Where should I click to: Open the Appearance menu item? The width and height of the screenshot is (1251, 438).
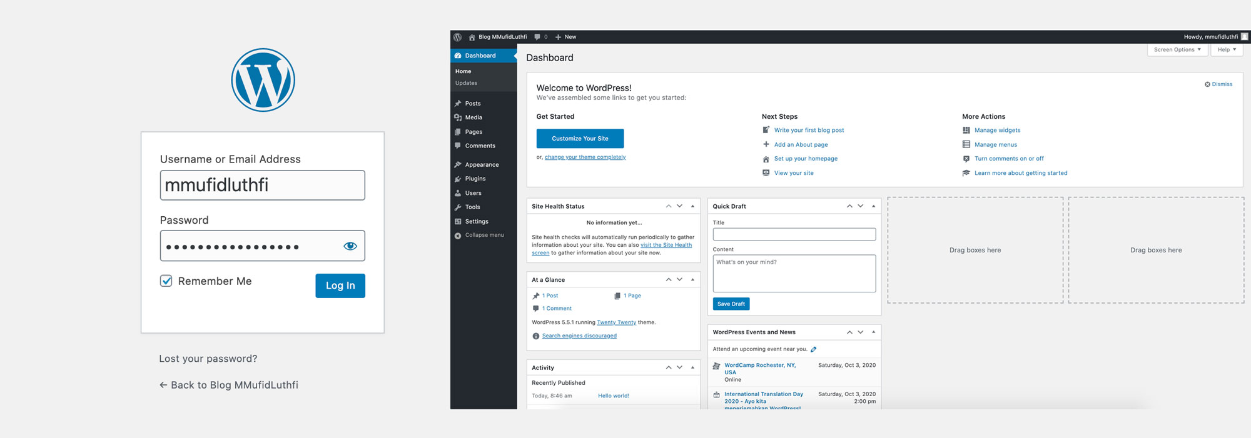coord(484,165)
